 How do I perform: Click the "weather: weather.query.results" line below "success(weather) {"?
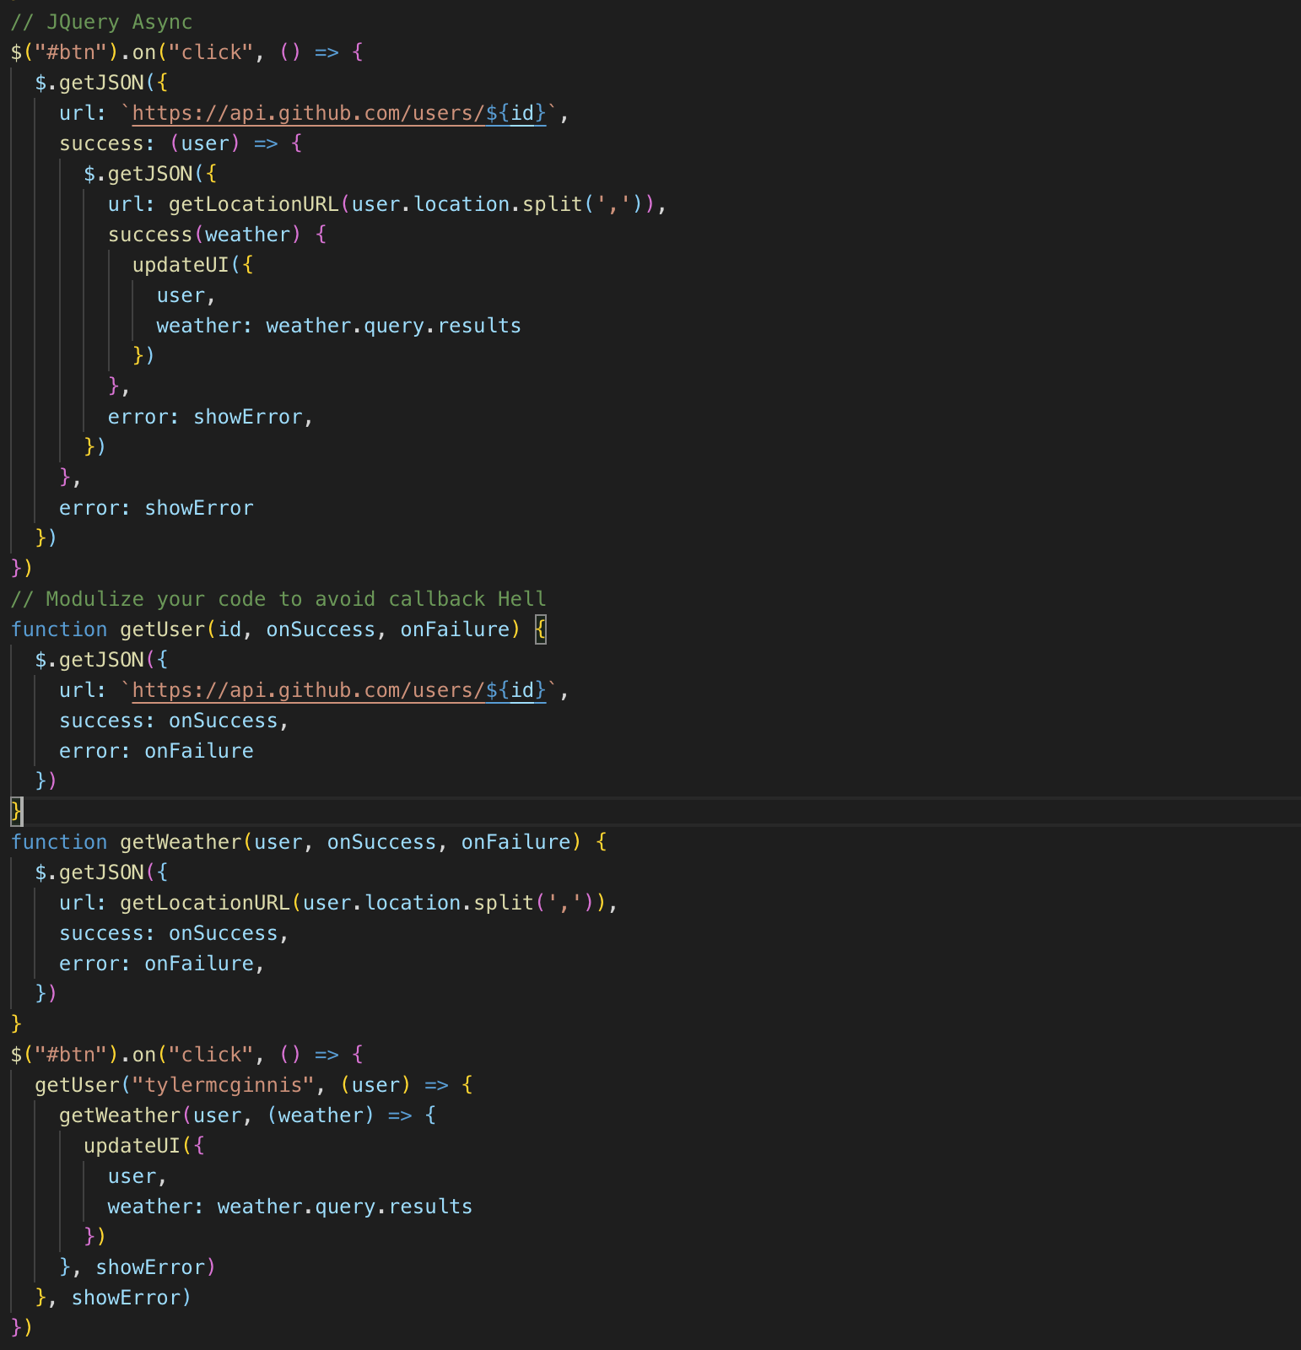[338, 326]
